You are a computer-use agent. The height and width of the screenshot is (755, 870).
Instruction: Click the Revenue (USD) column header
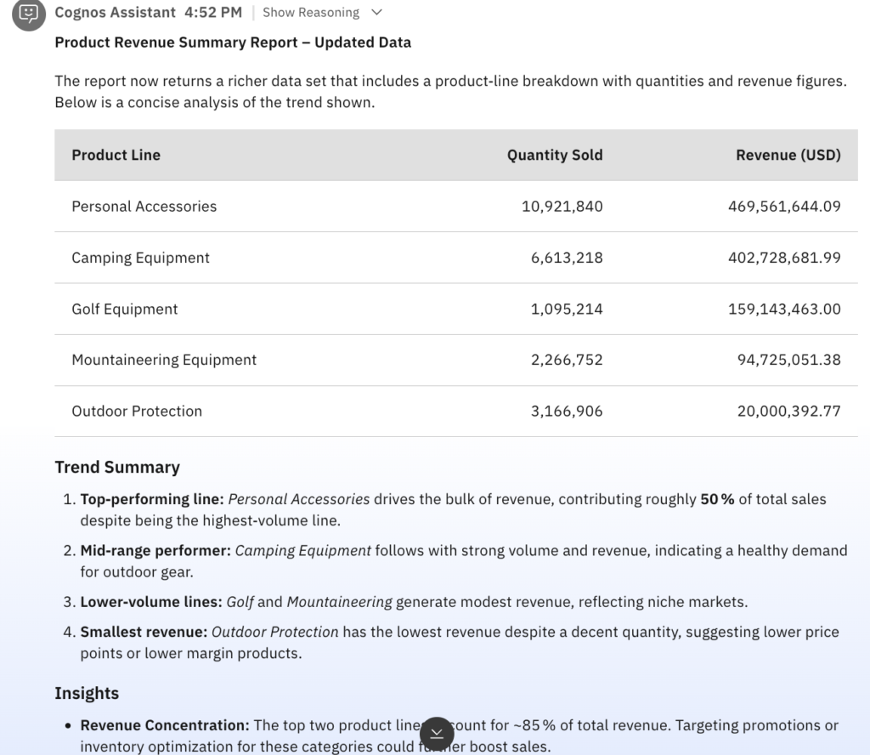[x=788, y=155]
